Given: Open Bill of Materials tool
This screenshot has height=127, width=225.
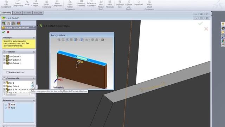Looking at the screenshot, I should point(110,4).
